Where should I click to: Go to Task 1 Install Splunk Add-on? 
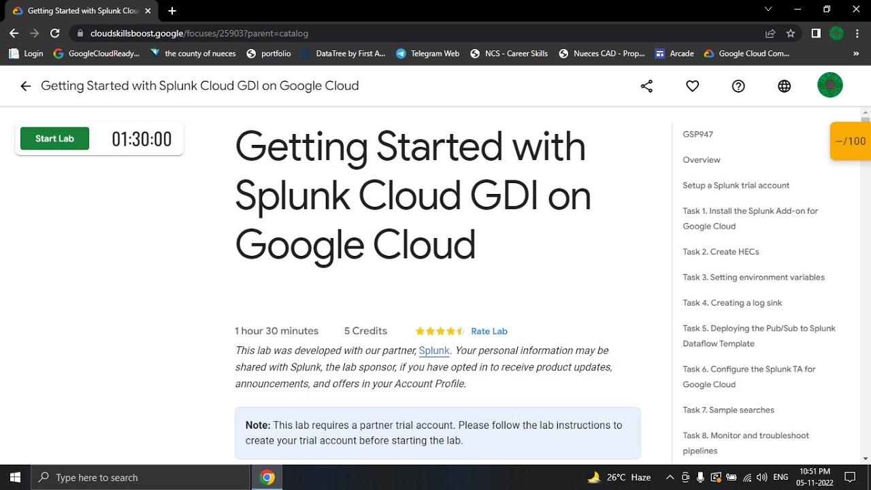click(x=751, y=218)
